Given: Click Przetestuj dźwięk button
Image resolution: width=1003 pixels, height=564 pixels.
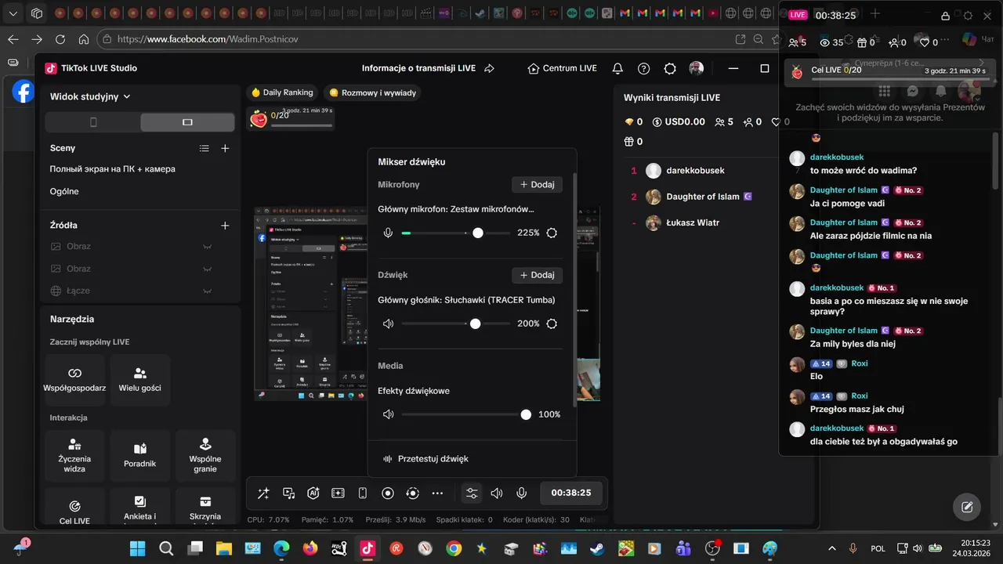Looking at the screenshot, I should tap(425, 459).
